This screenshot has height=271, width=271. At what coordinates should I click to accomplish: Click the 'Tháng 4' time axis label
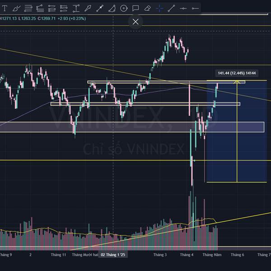pyautogui.click(x=187, y=255)
